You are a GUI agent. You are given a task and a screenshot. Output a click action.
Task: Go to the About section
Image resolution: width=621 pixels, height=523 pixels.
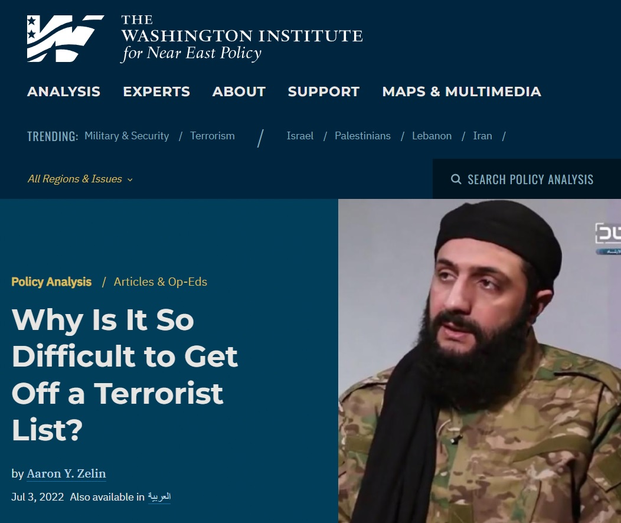point(239,91)
